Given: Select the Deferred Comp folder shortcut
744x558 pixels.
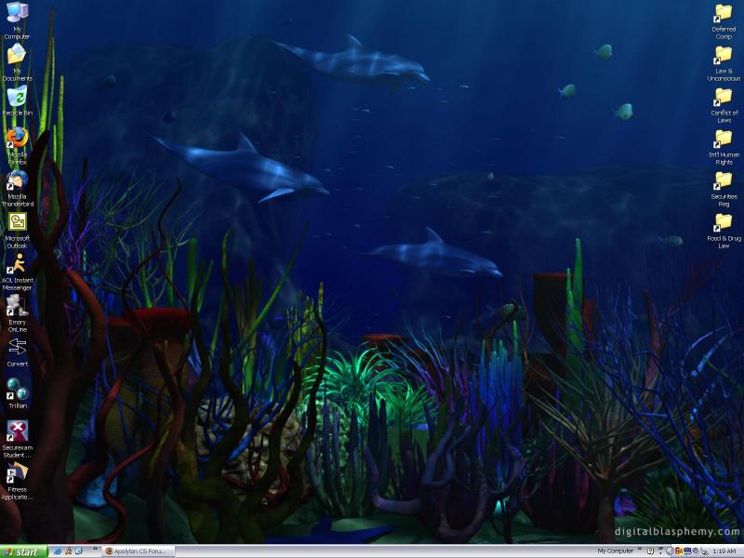Looking at the screenshot, I should [x=724, y=21].
